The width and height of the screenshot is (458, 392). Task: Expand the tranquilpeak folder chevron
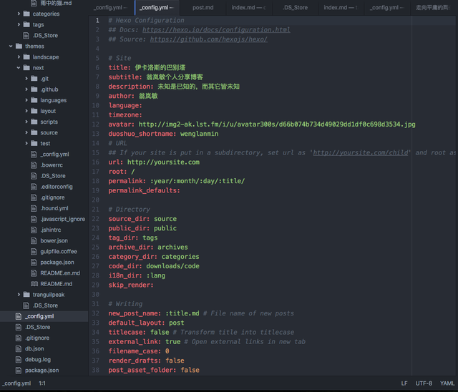[x=19, y=295]
